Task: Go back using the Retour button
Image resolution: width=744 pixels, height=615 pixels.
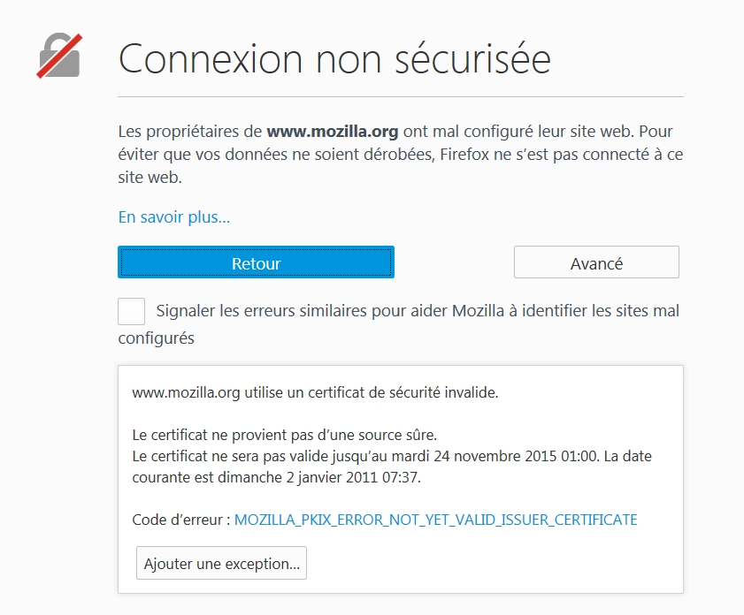Action: pos(256,262)
